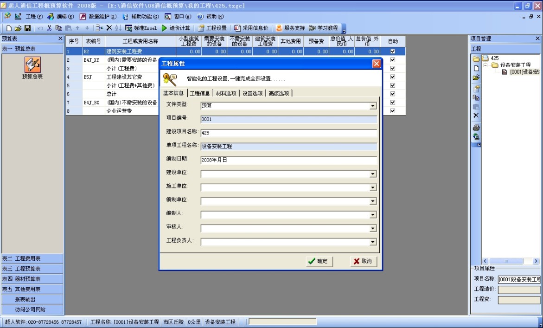This screenshot has height=328, width=543.
Task: Uncheck the 自动 checkbox for row B2
Action: point(392,51)
